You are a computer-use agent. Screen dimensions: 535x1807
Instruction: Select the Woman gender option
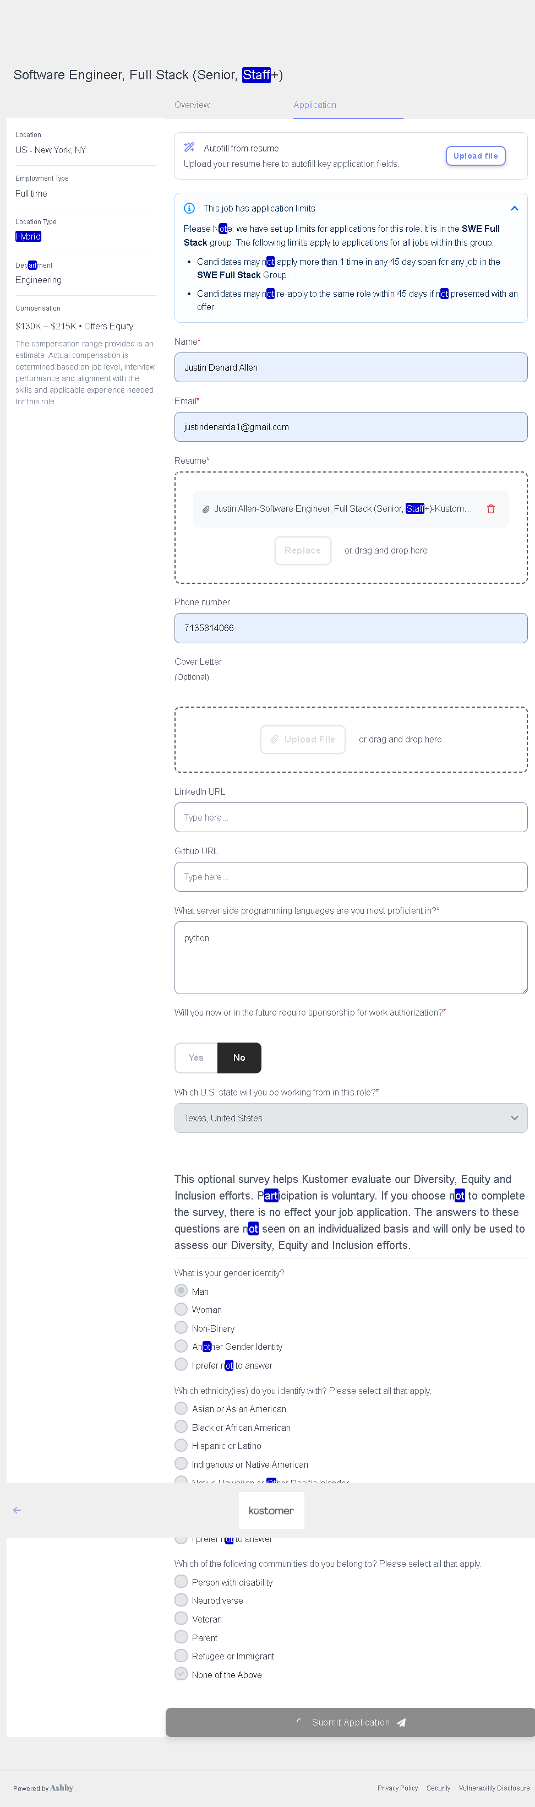pos(181,1309)
